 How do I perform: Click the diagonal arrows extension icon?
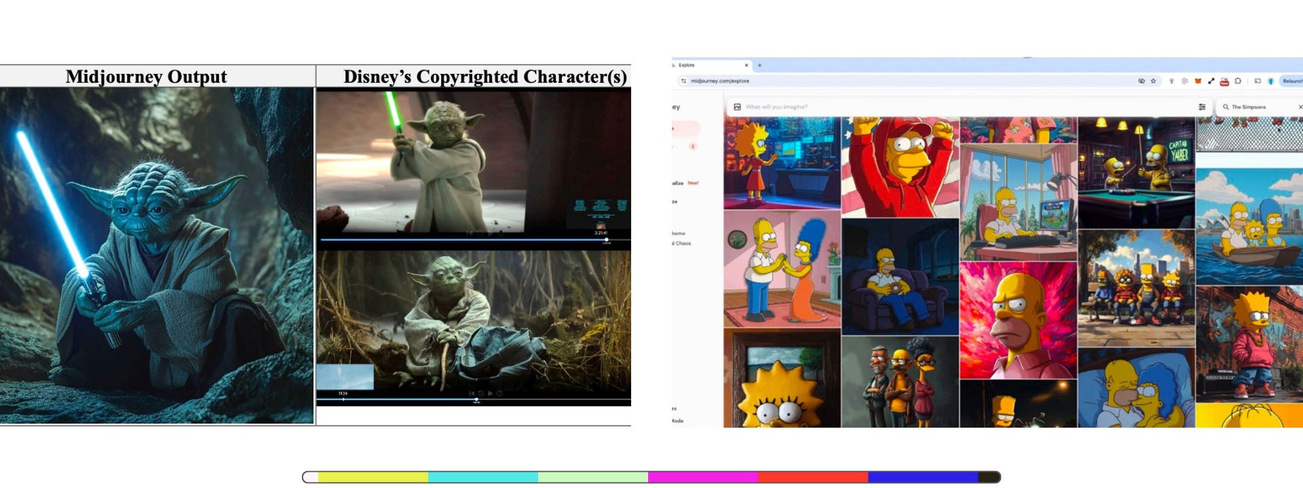point(1211,81)
